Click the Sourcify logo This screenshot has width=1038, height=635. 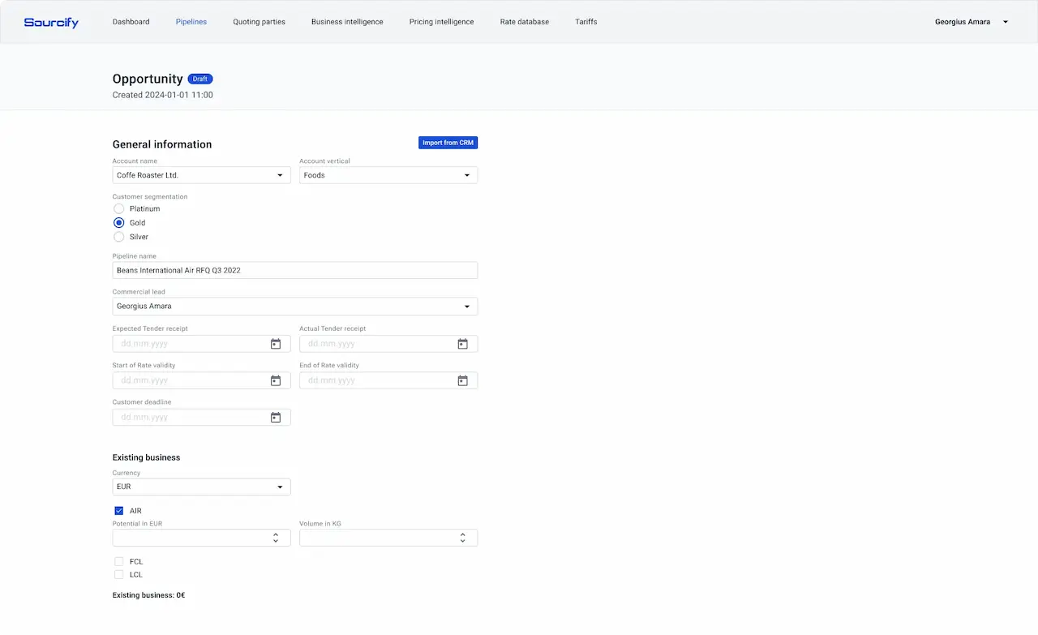tap(51, 22)
